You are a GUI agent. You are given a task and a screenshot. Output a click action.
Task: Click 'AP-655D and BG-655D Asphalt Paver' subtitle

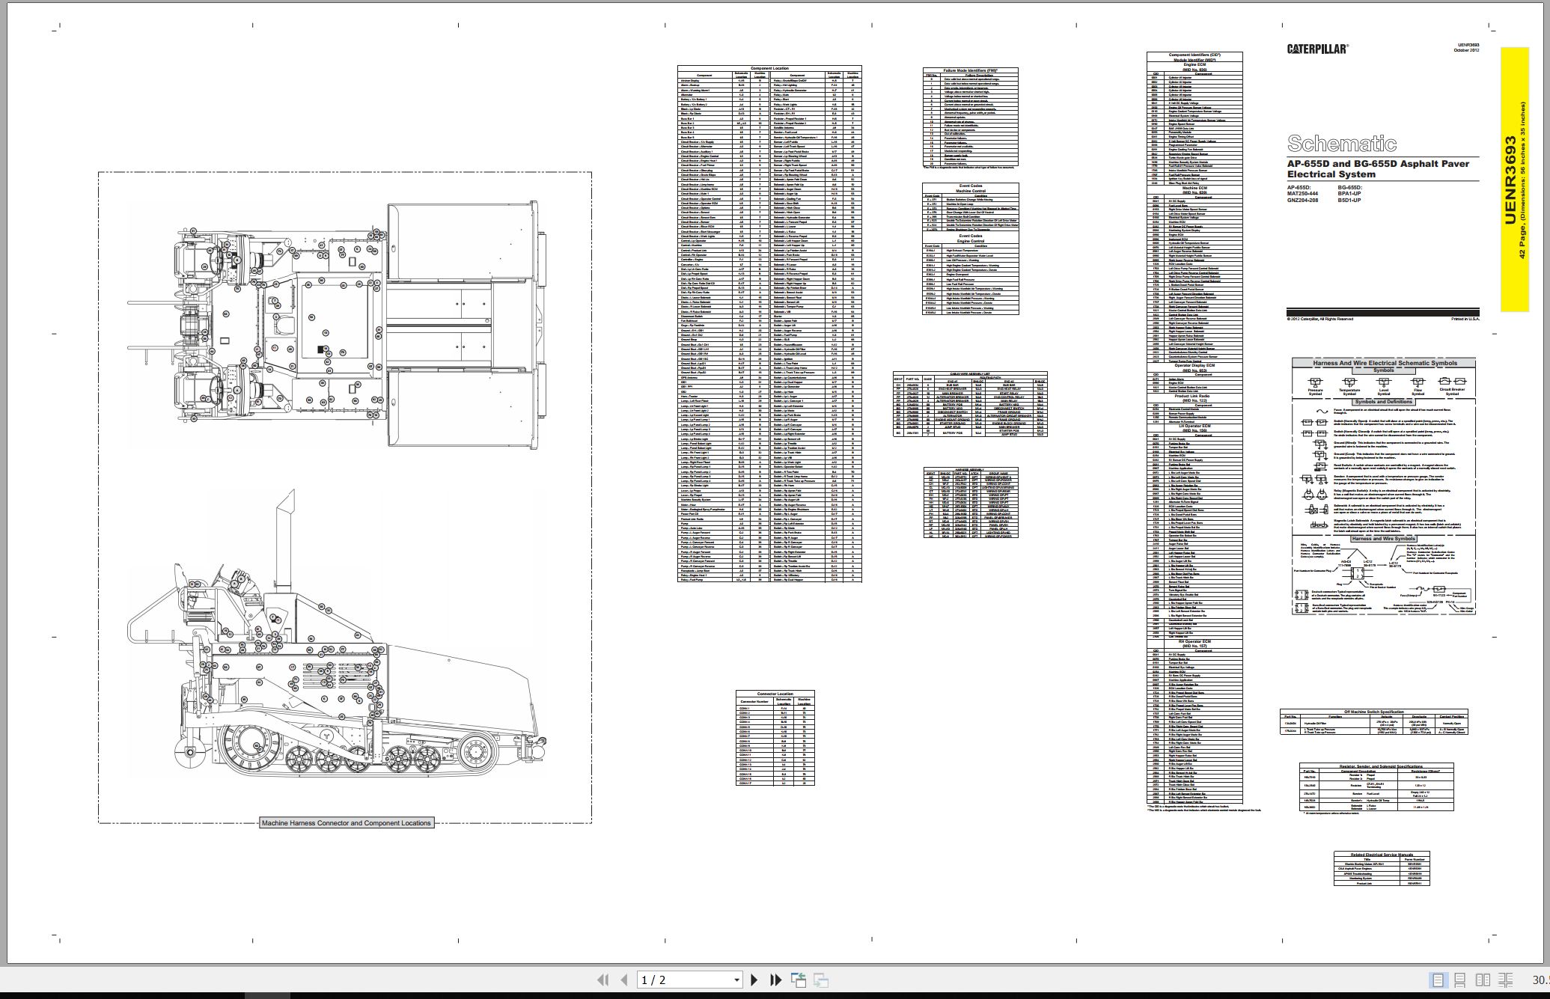pos(1379,163)
